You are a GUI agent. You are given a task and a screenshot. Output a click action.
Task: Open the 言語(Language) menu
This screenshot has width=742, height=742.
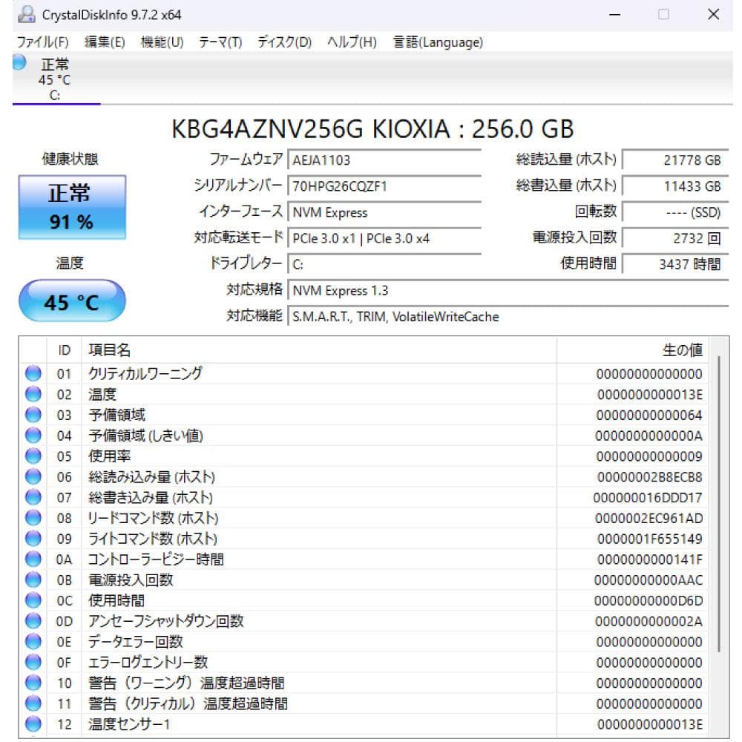pyautogui.click(x=439, y=42)
